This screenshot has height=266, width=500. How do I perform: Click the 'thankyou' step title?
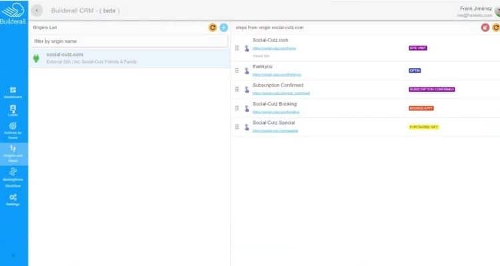[263, 66]
